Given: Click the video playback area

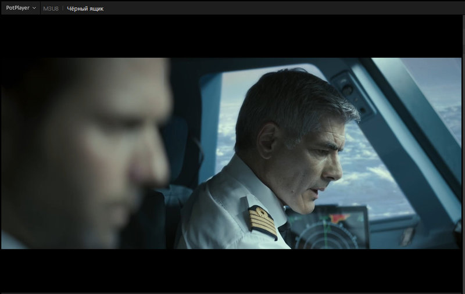Looking at the screenshot, I should (231, 153).
